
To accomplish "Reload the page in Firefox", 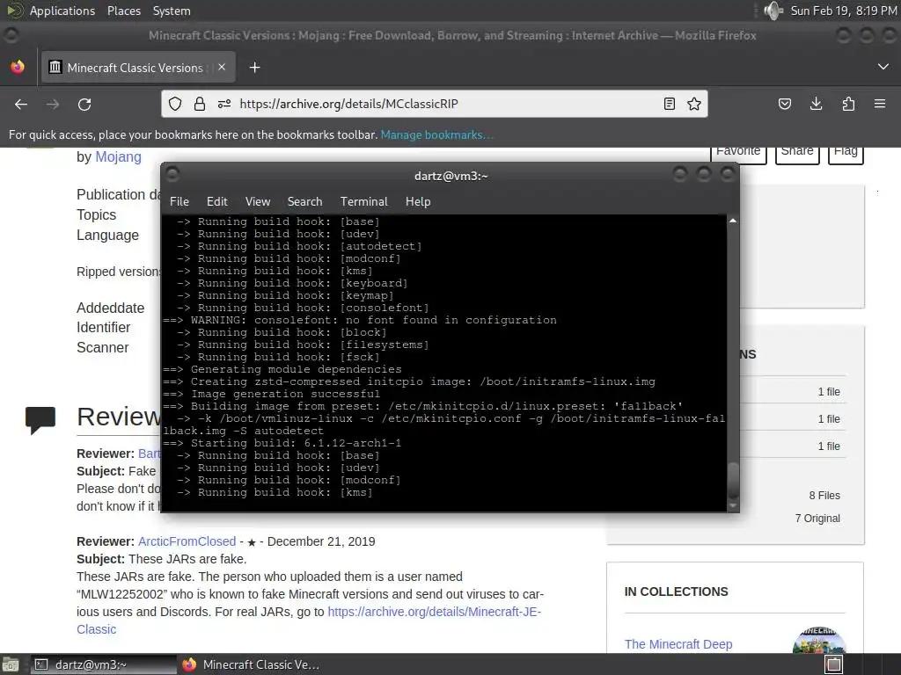I will pyautogui.click(x=84, y=104).
